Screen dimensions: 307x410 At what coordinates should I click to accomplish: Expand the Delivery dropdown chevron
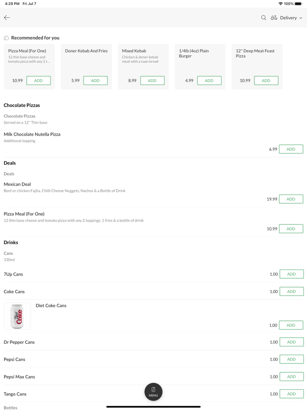coord(301,18)
